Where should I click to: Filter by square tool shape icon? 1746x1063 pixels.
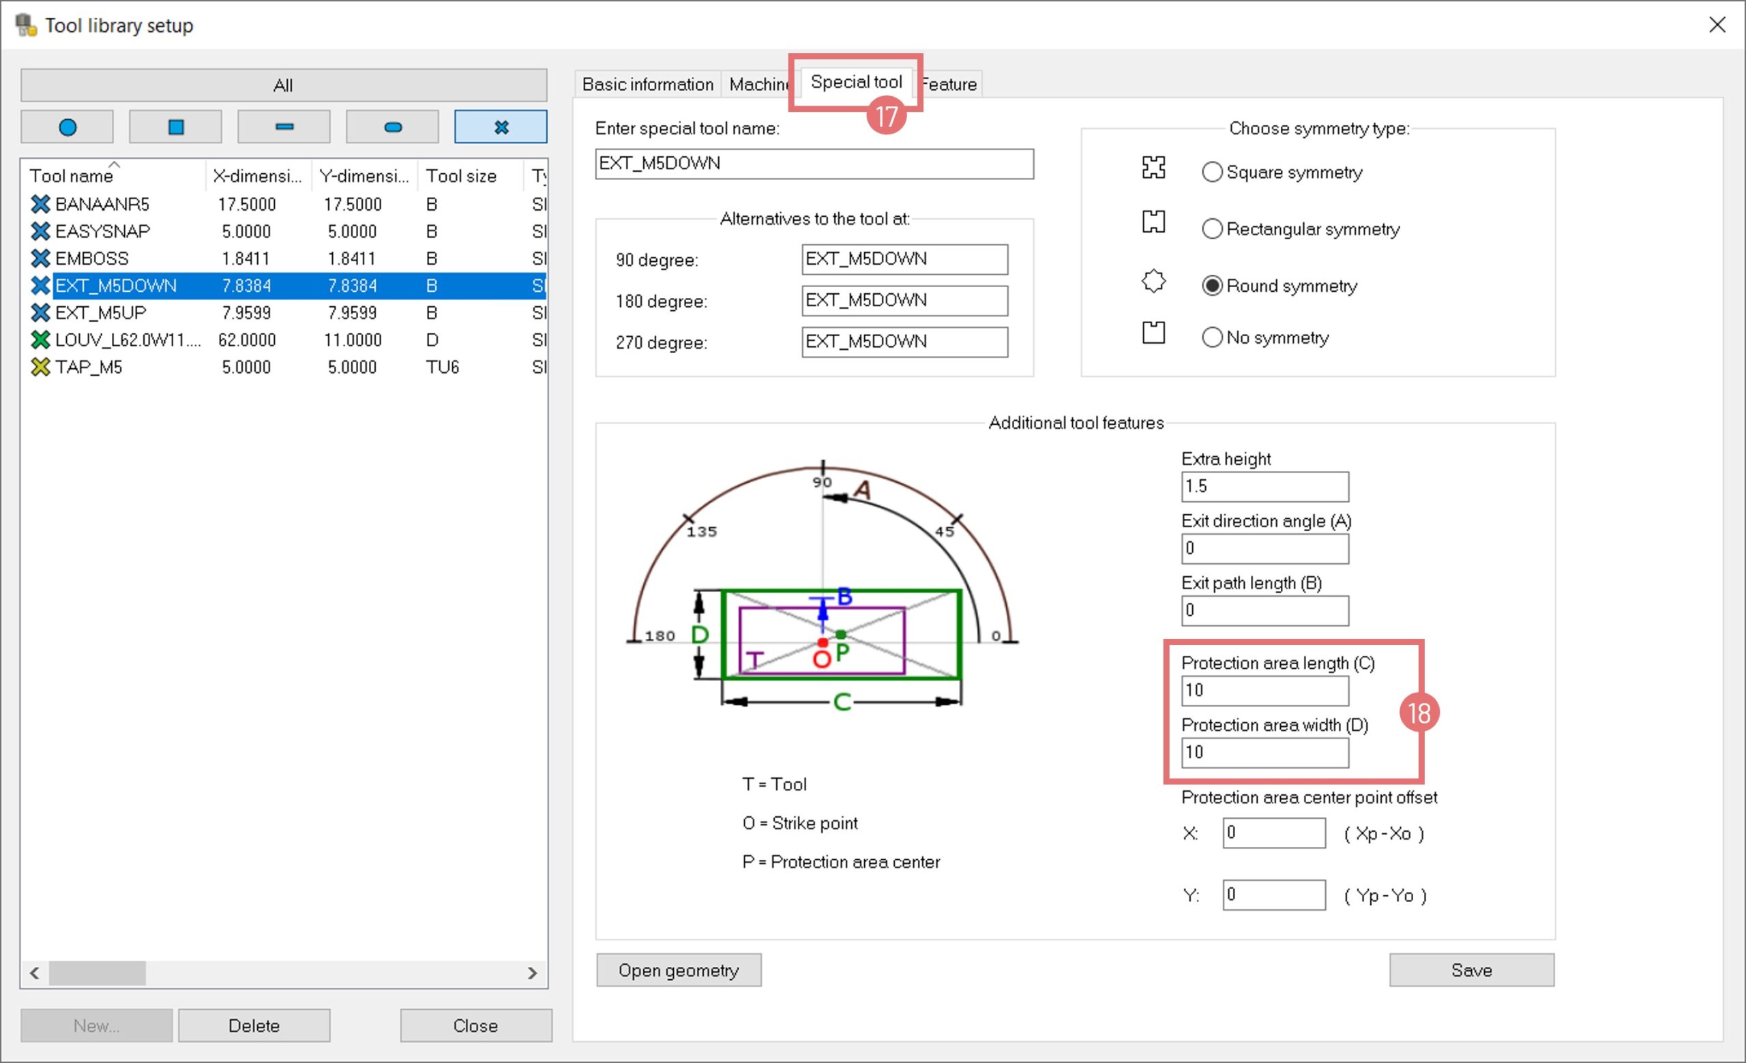pyautogui.click(x=176, y=128)
